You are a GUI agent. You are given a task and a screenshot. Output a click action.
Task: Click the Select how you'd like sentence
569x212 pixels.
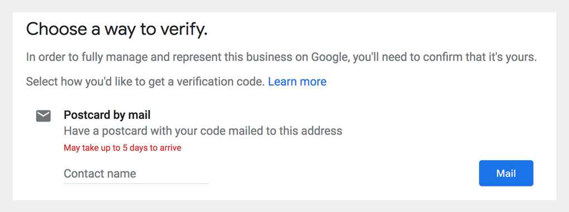click(146, 81)
